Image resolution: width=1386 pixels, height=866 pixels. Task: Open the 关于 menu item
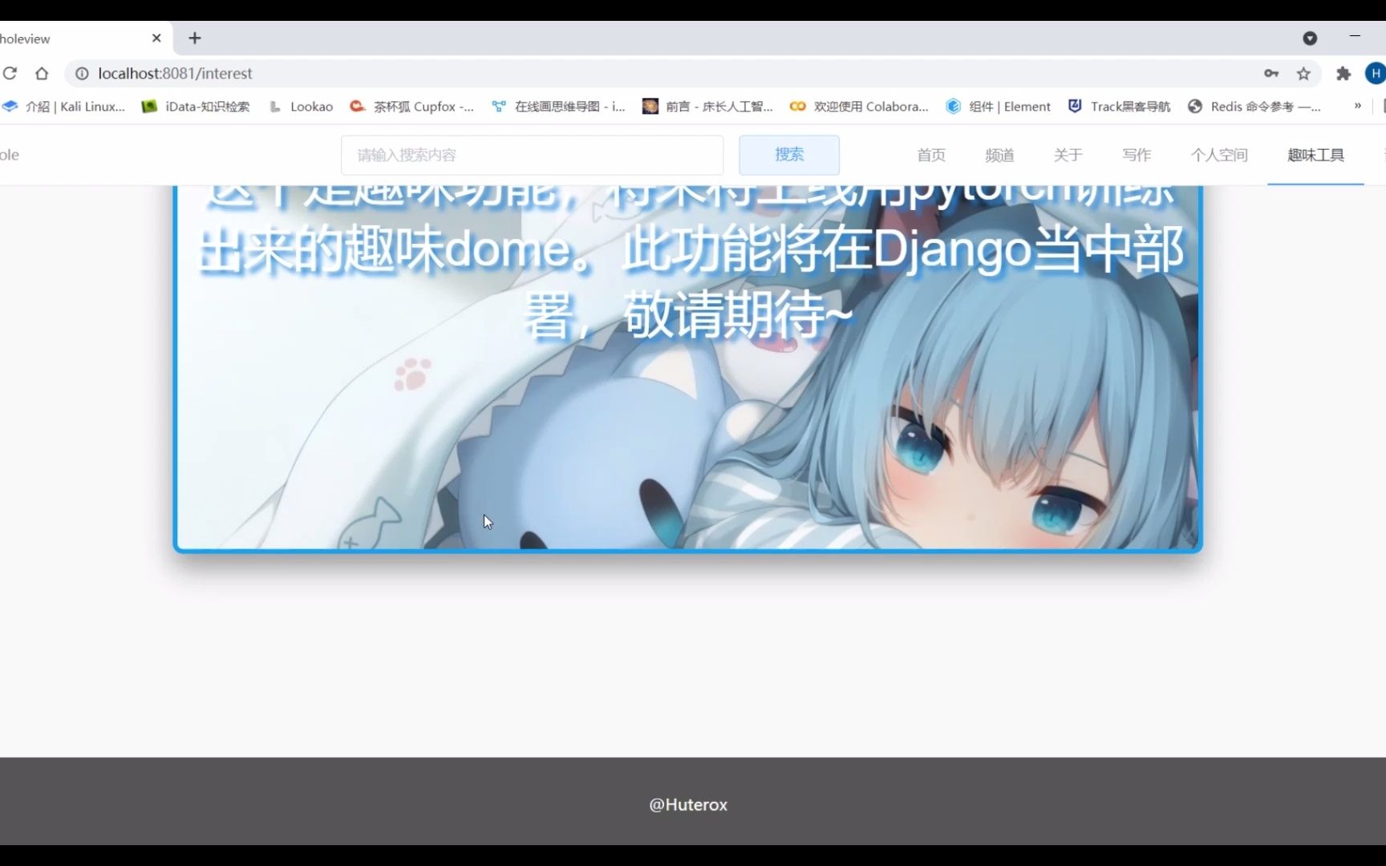(1068, 155)
